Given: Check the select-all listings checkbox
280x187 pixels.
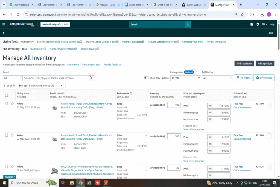Looking at the screenshot, I should [x=7, y=95].
